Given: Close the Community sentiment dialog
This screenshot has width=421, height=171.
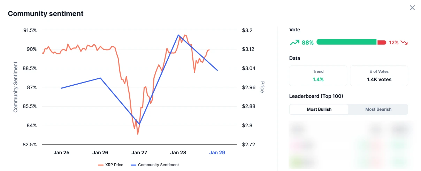Looking at the screenshot, I should tap(412, 8).
